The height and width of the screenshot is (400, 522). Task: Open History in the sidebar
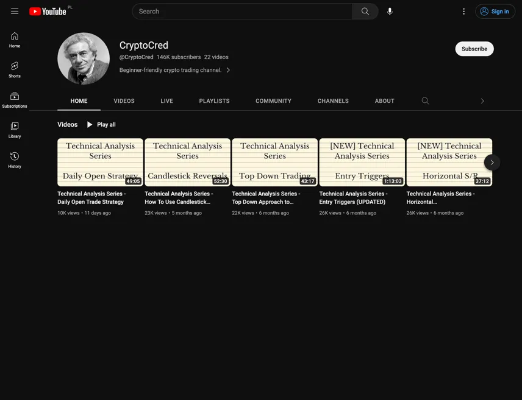[15, 160]
